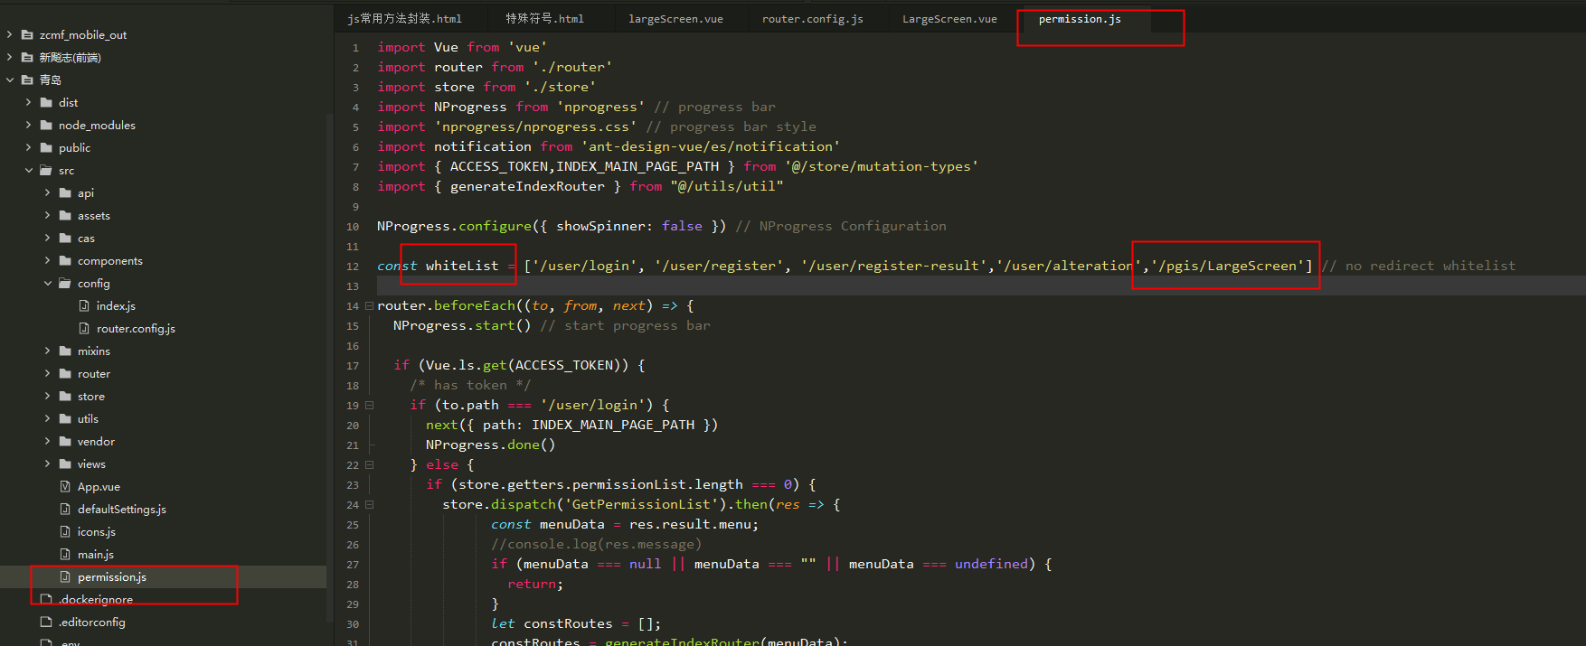Expand the views folder arrow
The width and height of the screenshot is (1586, 646).
point(47,463)
